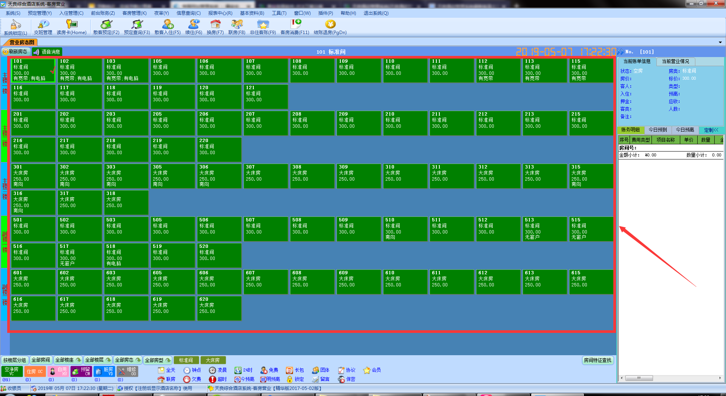Click 换房(F7) change room icon
The image size is (726, 396).
tap(215, 25)
